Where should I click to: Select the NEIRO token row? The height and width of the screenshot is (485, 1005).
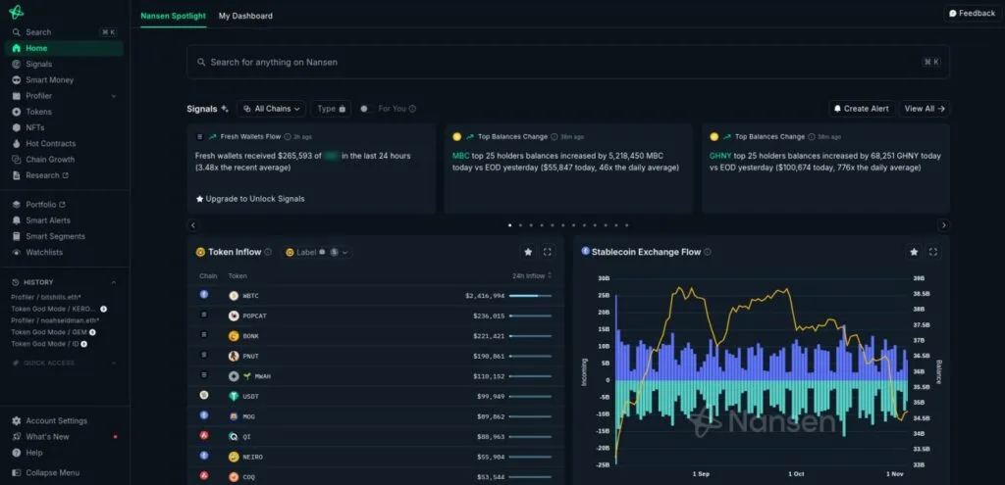376,457
